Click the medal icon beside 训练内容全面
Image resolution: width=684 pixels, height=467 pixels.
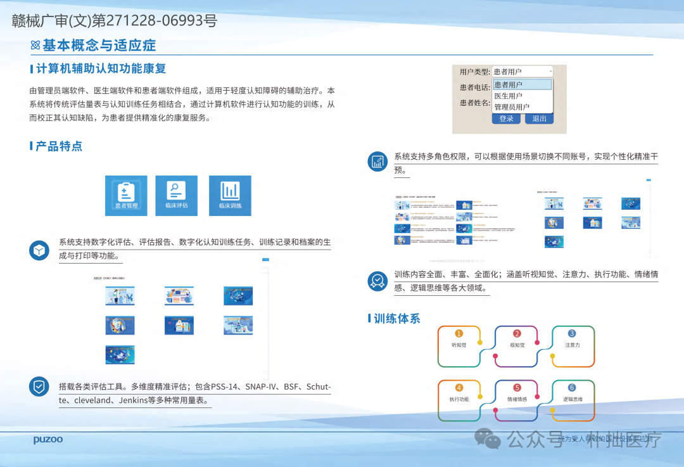(377, 281)
